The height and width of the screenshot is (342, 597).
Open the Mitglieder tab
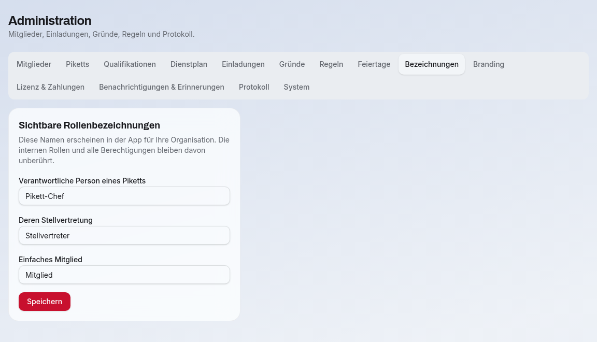pos(34,64)
